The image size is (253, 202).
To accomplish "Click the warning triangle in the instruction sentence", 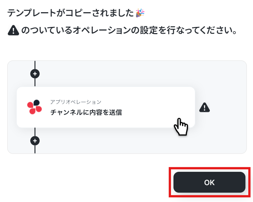I will (x=13, y=30).
